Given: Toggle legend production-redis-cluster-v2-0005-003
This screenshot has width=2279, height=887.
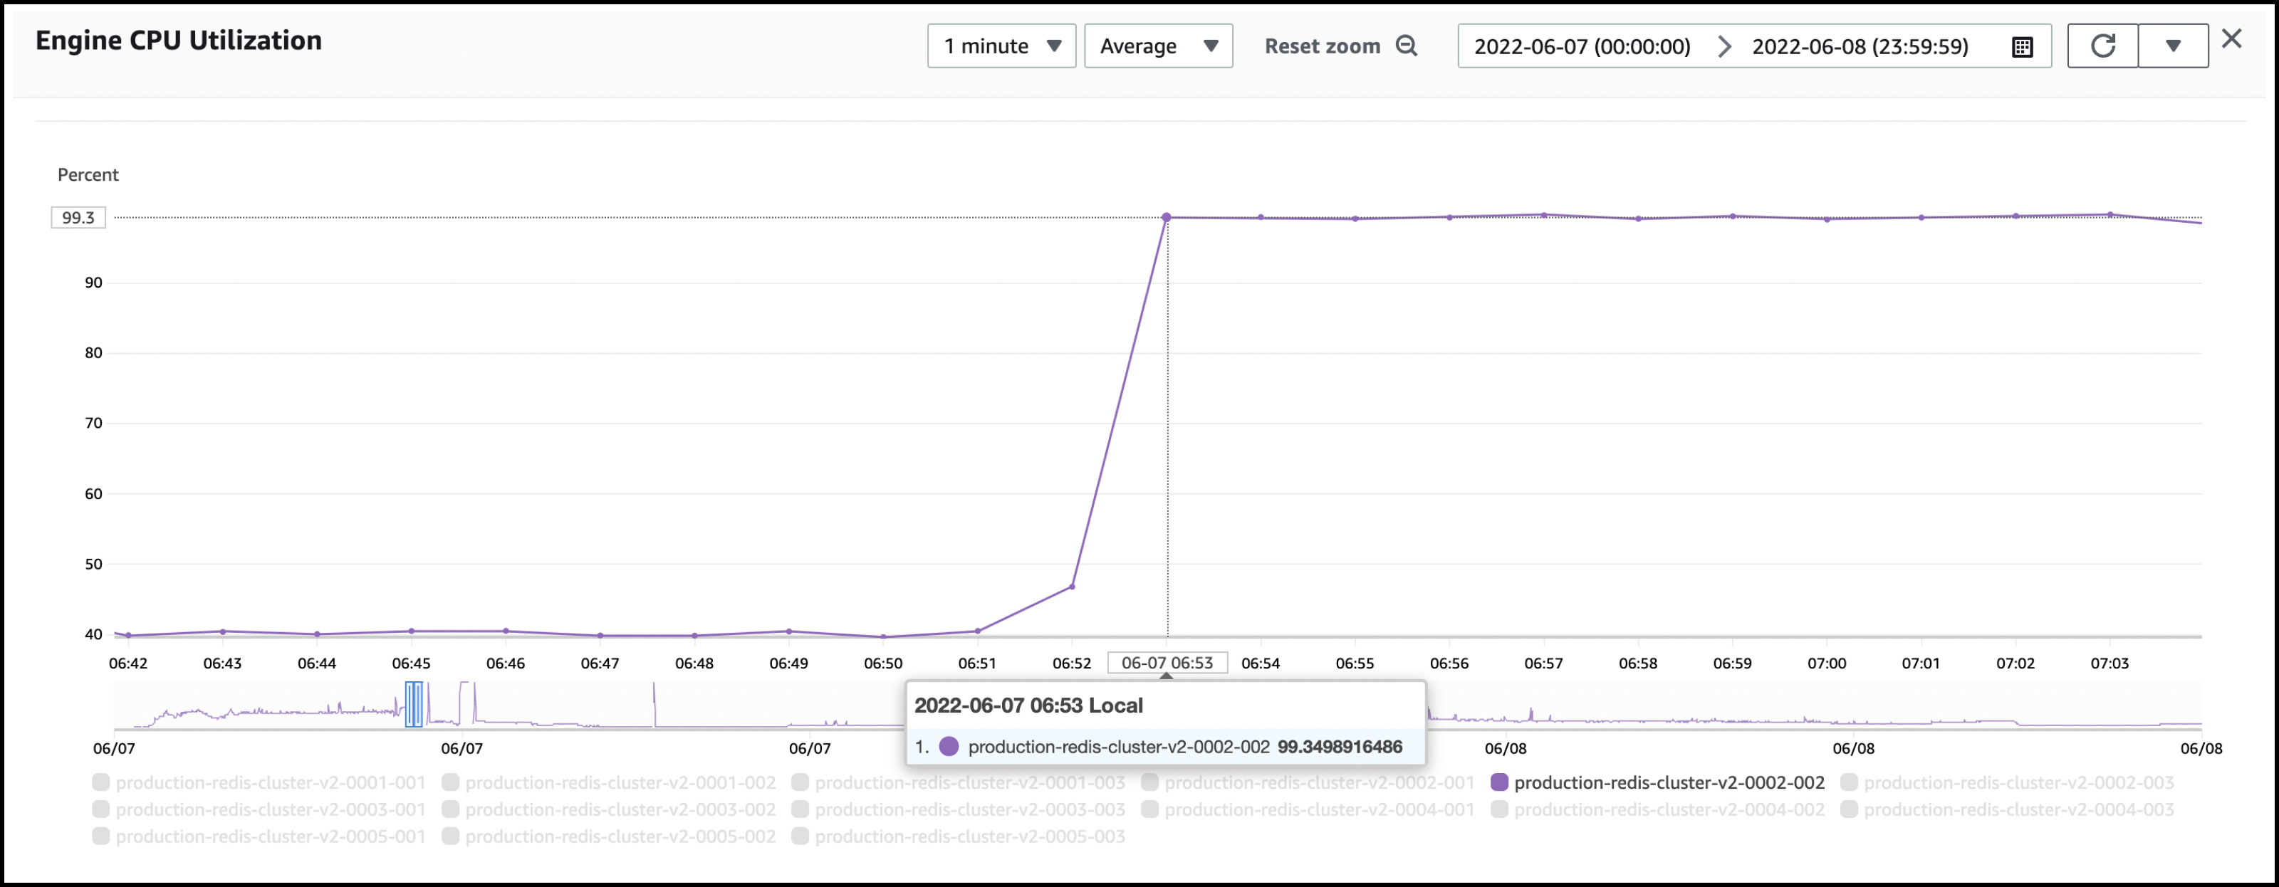Looking at the screenshot, I should (x=958, y=836).
